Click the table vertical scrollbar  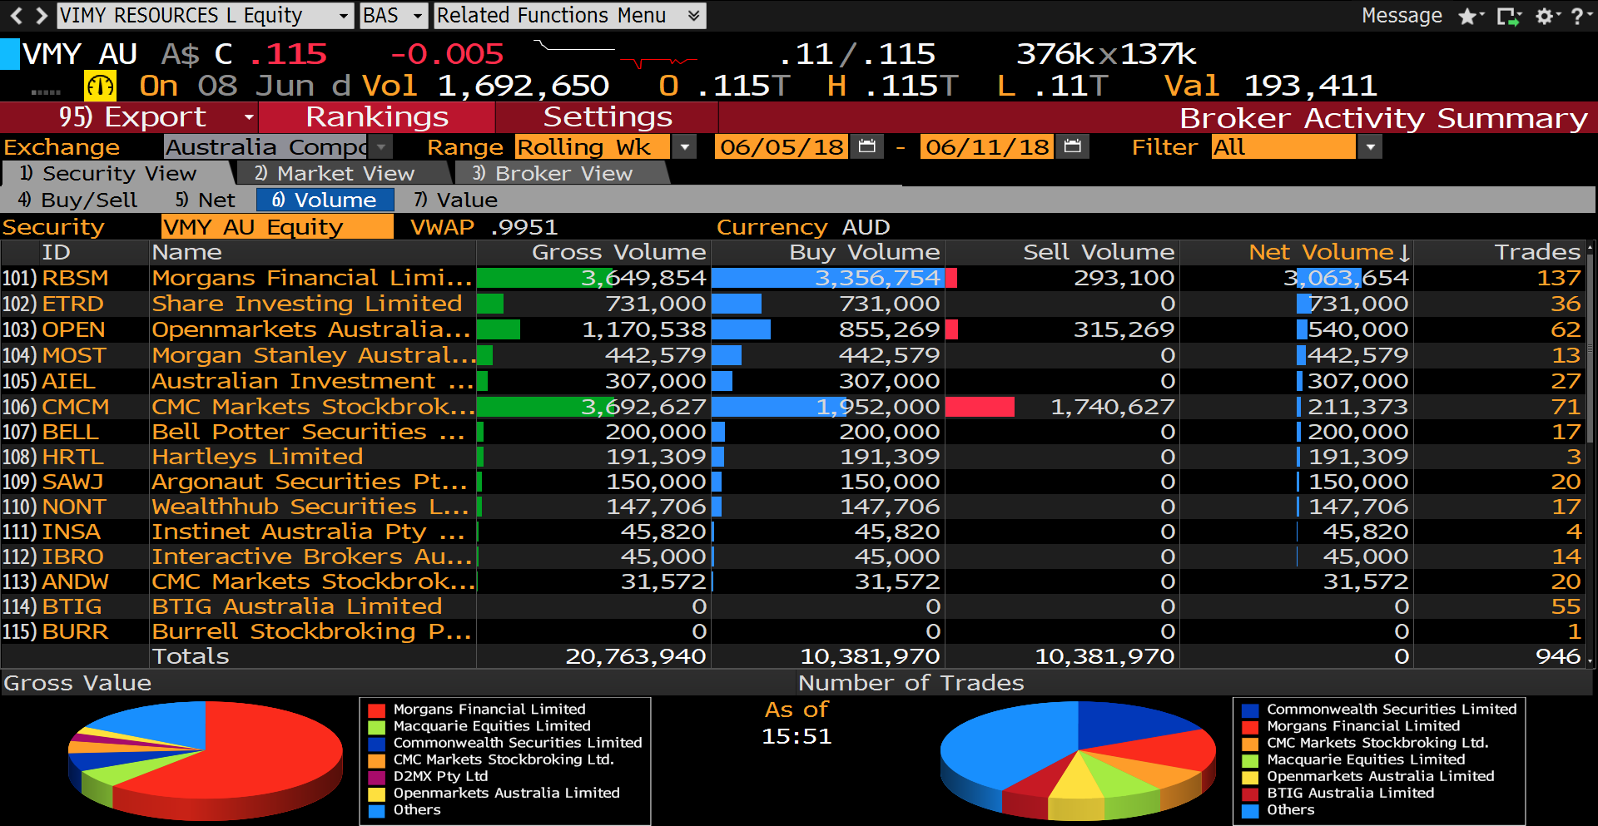pyautogui.click(x=1591, y=453)
